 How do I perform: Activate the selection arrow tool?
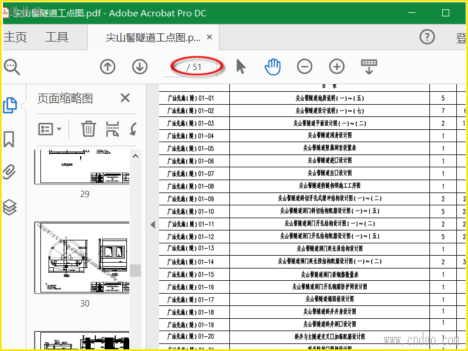pyautogui.click(x=241, y=66)
